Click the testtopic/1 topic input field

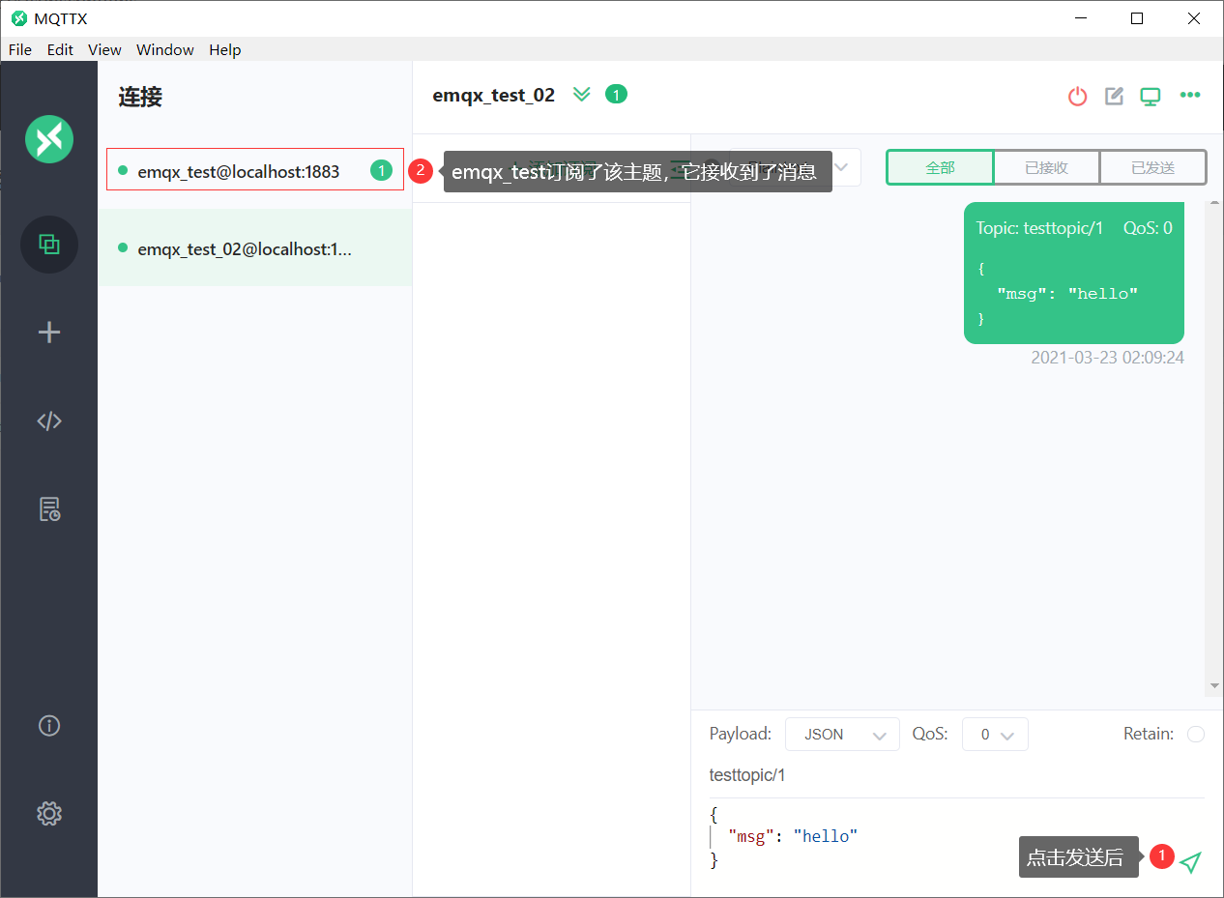pyautogui.click(x=956, y=775)
